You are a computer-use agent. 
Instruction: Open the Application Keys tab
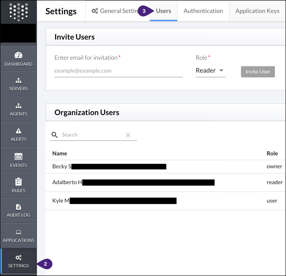[257, 11]
